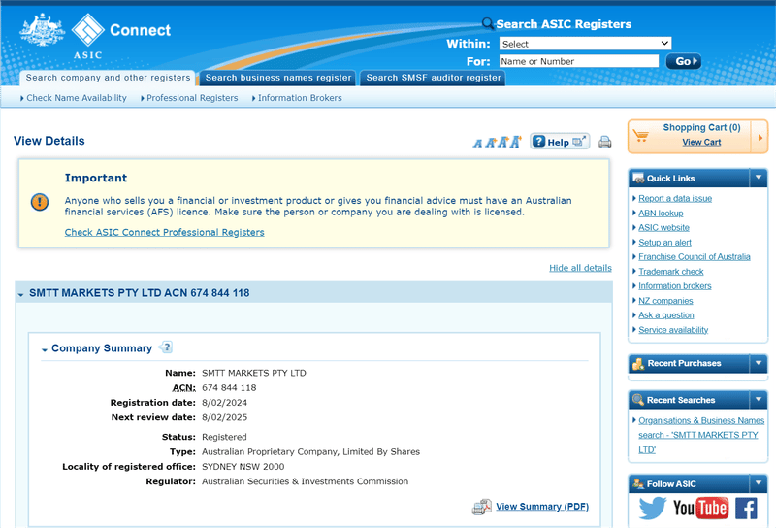Collapse the Quick Links panel arrow

click(x=759, y=178)
